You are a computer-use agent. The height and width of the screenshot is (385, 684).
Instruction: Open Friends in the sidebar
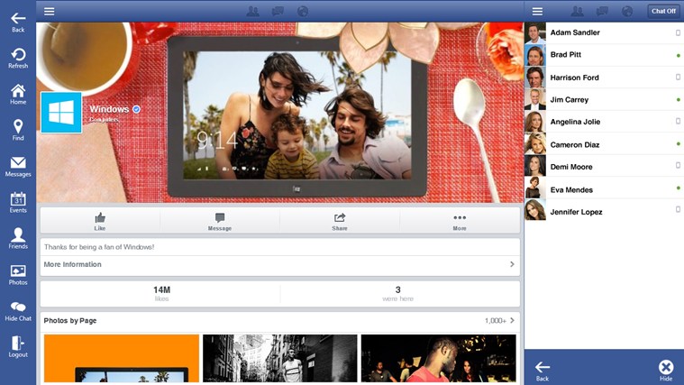tap(18, 239)
